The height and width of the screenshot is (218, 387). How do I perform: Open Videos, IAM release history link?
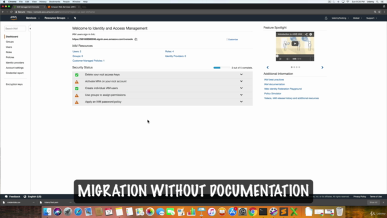click(x=291, y=98)
